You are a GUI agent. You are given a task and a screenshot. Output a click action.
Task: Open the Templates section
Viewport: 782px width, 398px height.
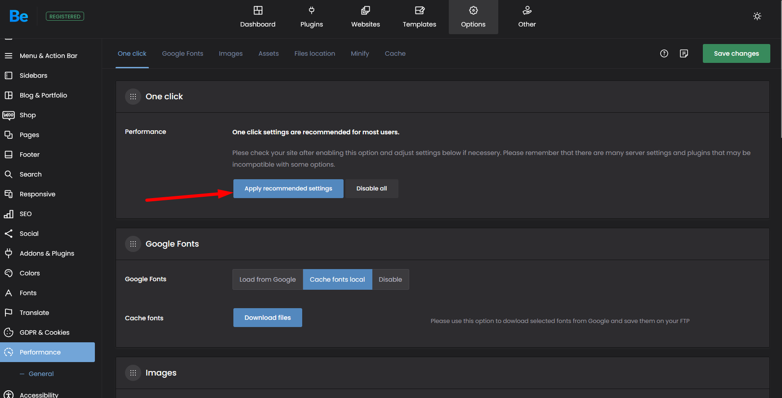[420, 17]
